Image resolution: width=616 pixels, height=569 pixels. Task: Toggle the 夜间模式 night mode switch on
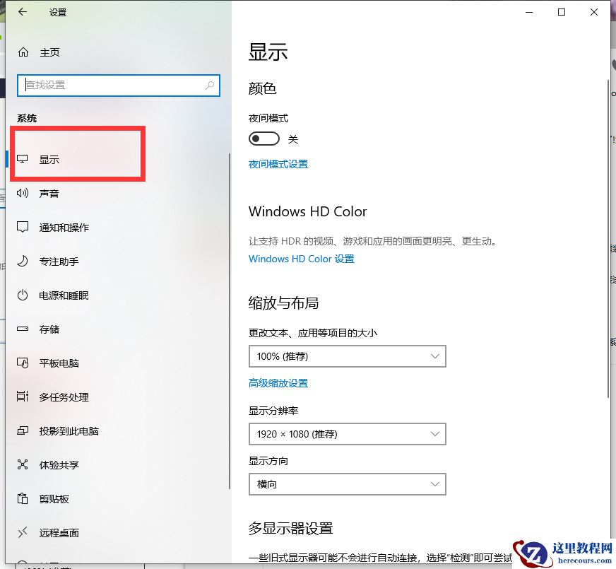[264, 139]
